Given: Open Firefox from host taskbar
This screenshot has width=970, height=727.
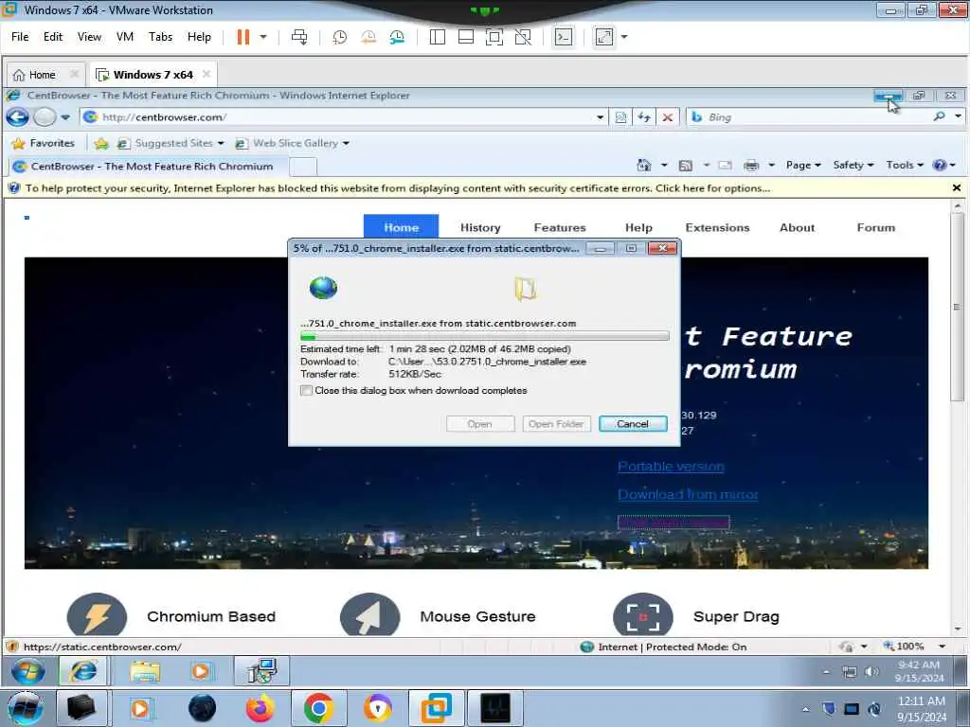Looking at the screenshot, I should [260, 708].
